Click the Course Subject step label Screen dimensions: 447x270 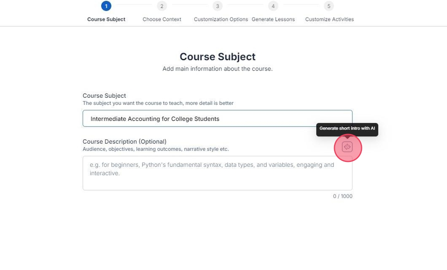106,19
